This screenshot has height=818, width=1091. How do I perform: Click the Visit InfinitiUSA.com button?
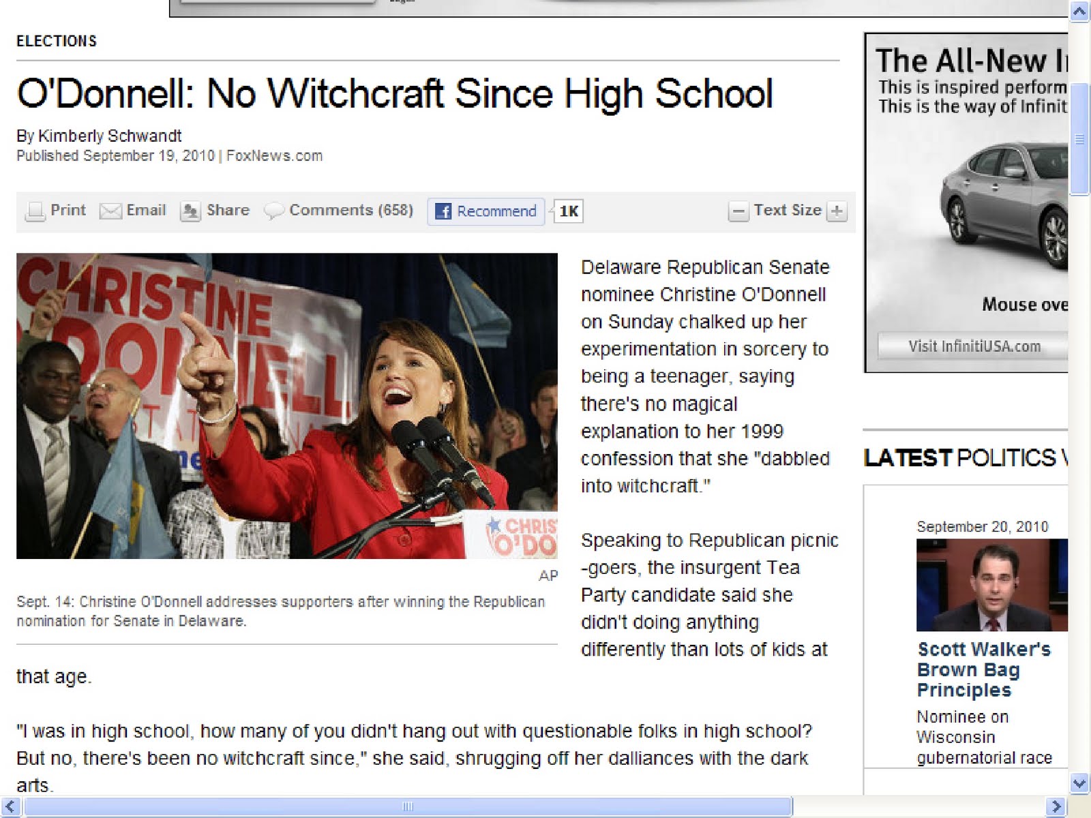[973, 346]
